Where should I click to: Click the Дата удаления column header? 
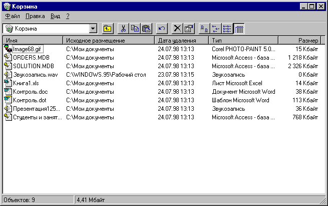[182, 40]
